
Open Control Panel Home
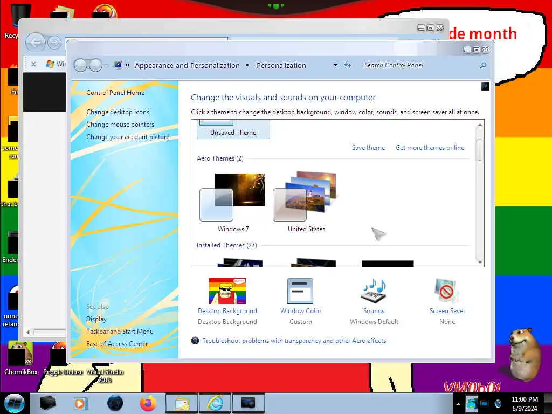point(115,93)
